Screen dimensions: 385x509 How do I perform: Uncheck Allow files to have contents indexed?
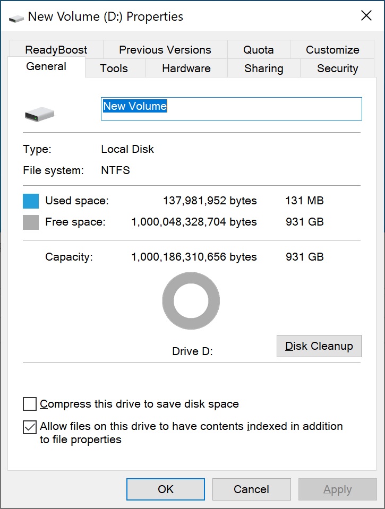(x=30, y=427)
